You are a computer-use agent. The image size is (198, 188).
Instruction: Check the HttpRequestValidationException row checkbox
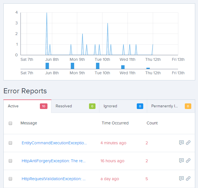click(10, 179)
